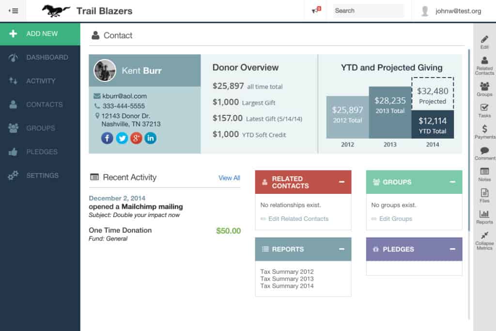Open Kent Burr's LinkedIn icon

pyautogui.click(x=151, y=138)
